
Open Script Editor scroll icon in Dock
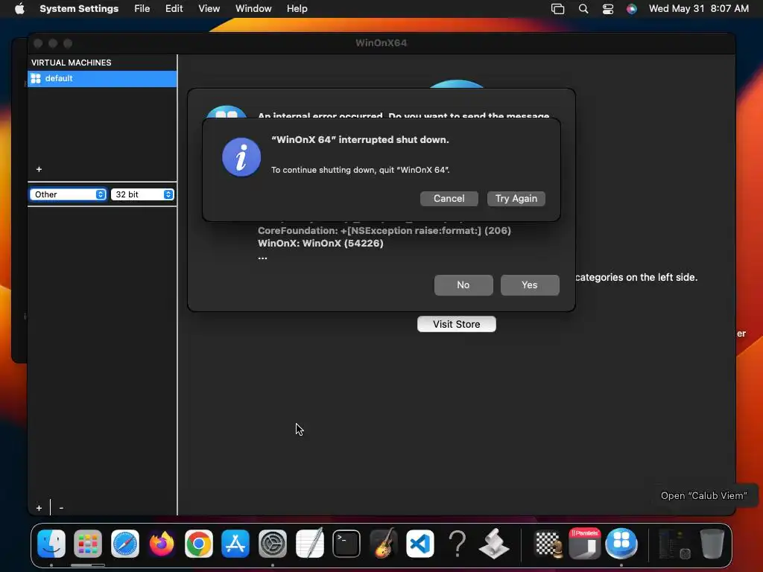[494, 543]
